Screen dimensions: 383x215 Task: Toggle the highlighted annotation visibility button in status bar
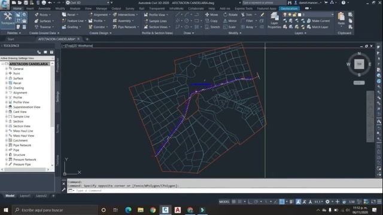(x=298, y=202)
